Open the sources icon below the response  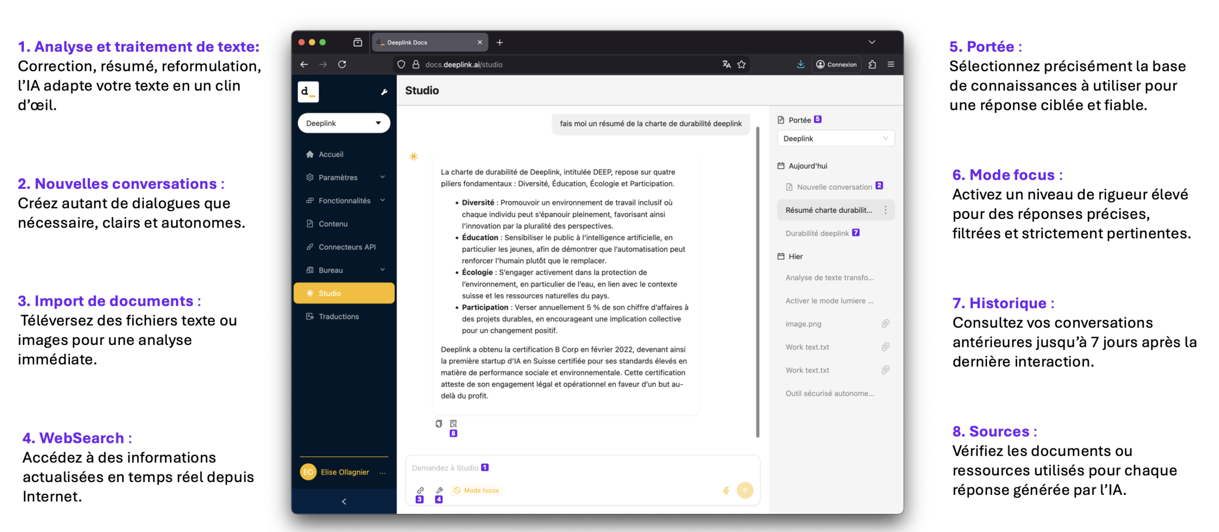(x=453, y=423)
